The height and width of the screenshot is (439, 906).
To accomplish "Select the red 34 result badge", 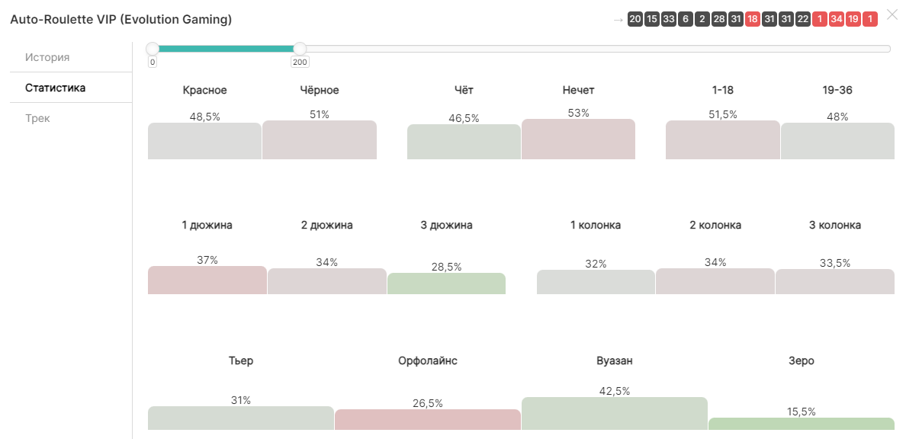I will coord(837,20).
